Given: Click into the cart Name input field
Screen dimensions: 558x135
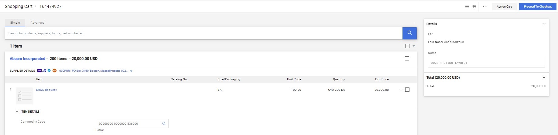Looking at the screenshot, I should click(486, 63).
